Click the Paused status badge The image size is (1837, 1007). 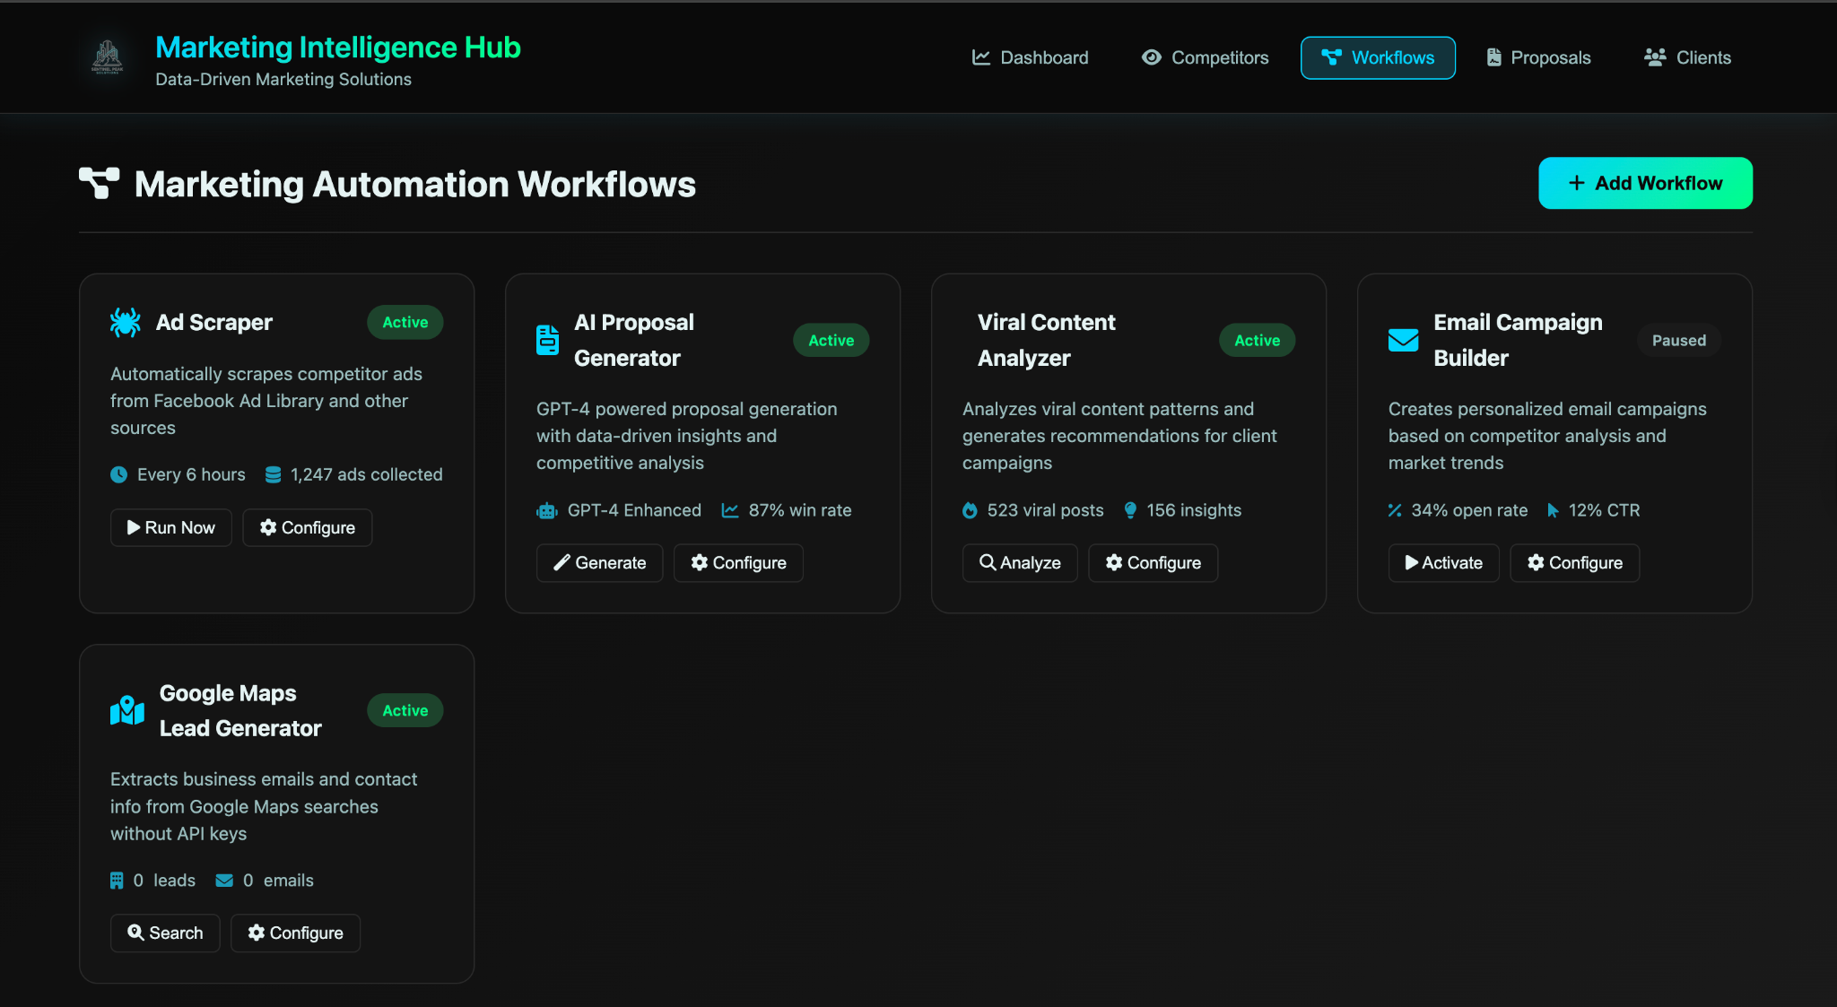click(x=1678, y=341)
